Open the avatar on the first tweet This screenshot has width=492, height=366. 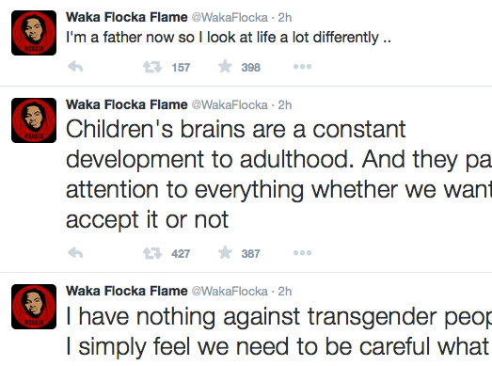[34, 33]
